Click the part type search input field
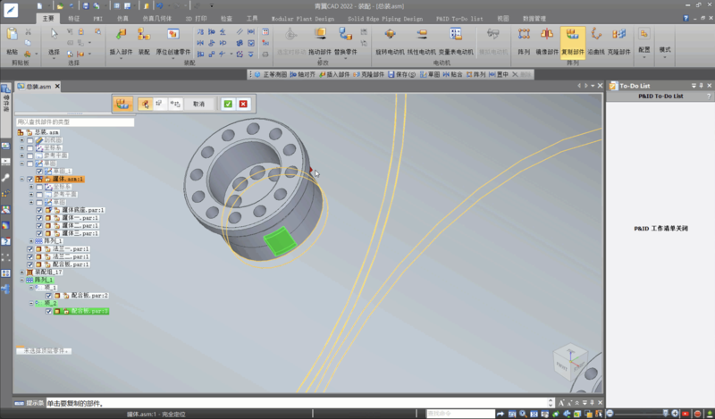Screen dimensions: 715x419 (x=74, y=122)
